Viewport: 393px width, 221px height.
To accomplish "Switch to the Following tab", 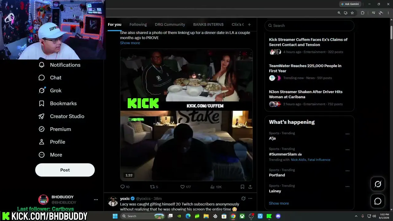I will (x=138, y=25).
